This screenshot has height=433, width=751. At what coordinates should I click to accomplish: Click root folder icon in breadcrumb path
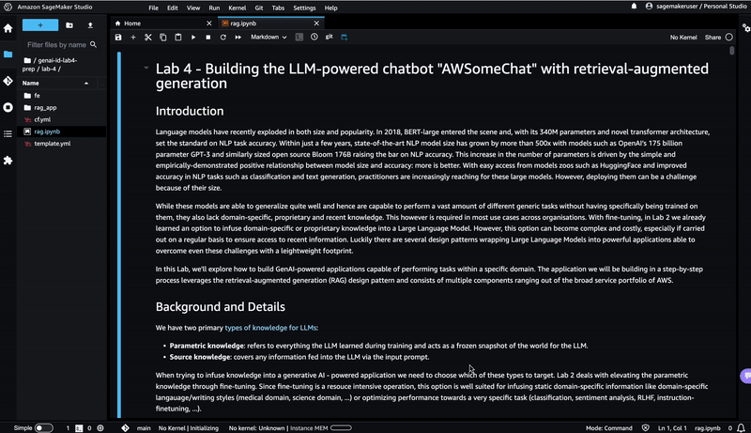point(27,60)
